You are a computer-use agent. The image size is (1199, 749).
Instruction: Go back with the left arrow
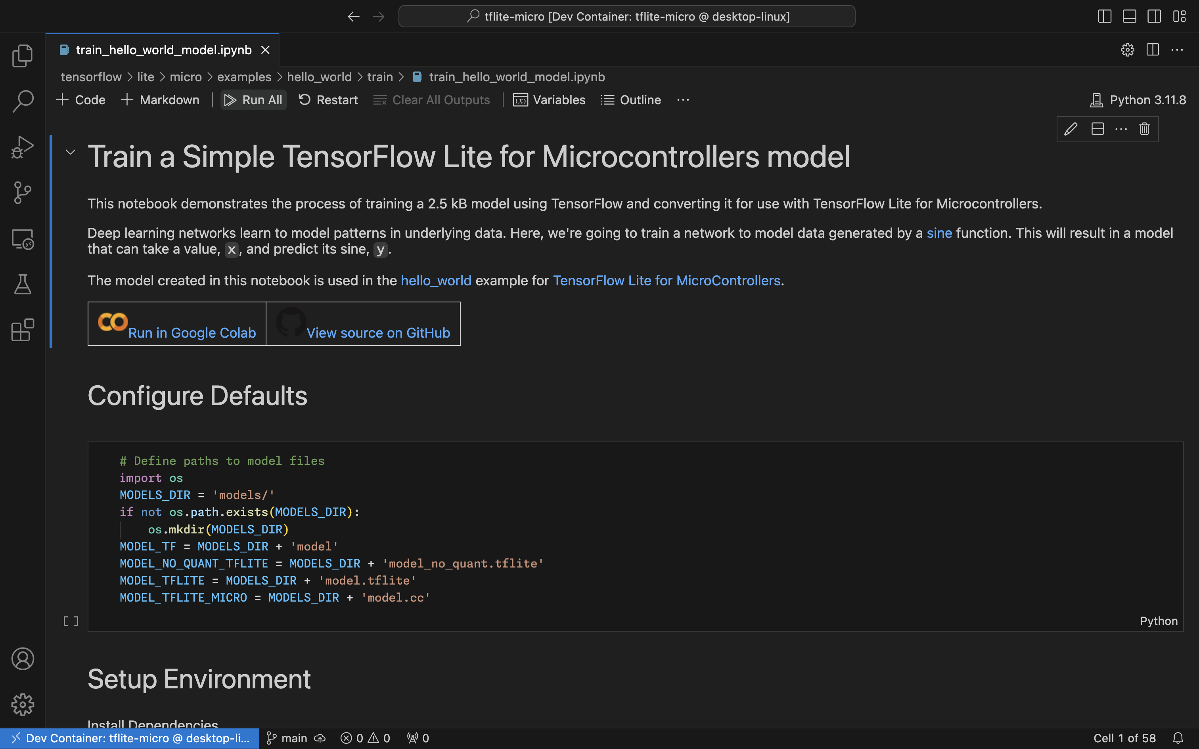coord(353,16)
